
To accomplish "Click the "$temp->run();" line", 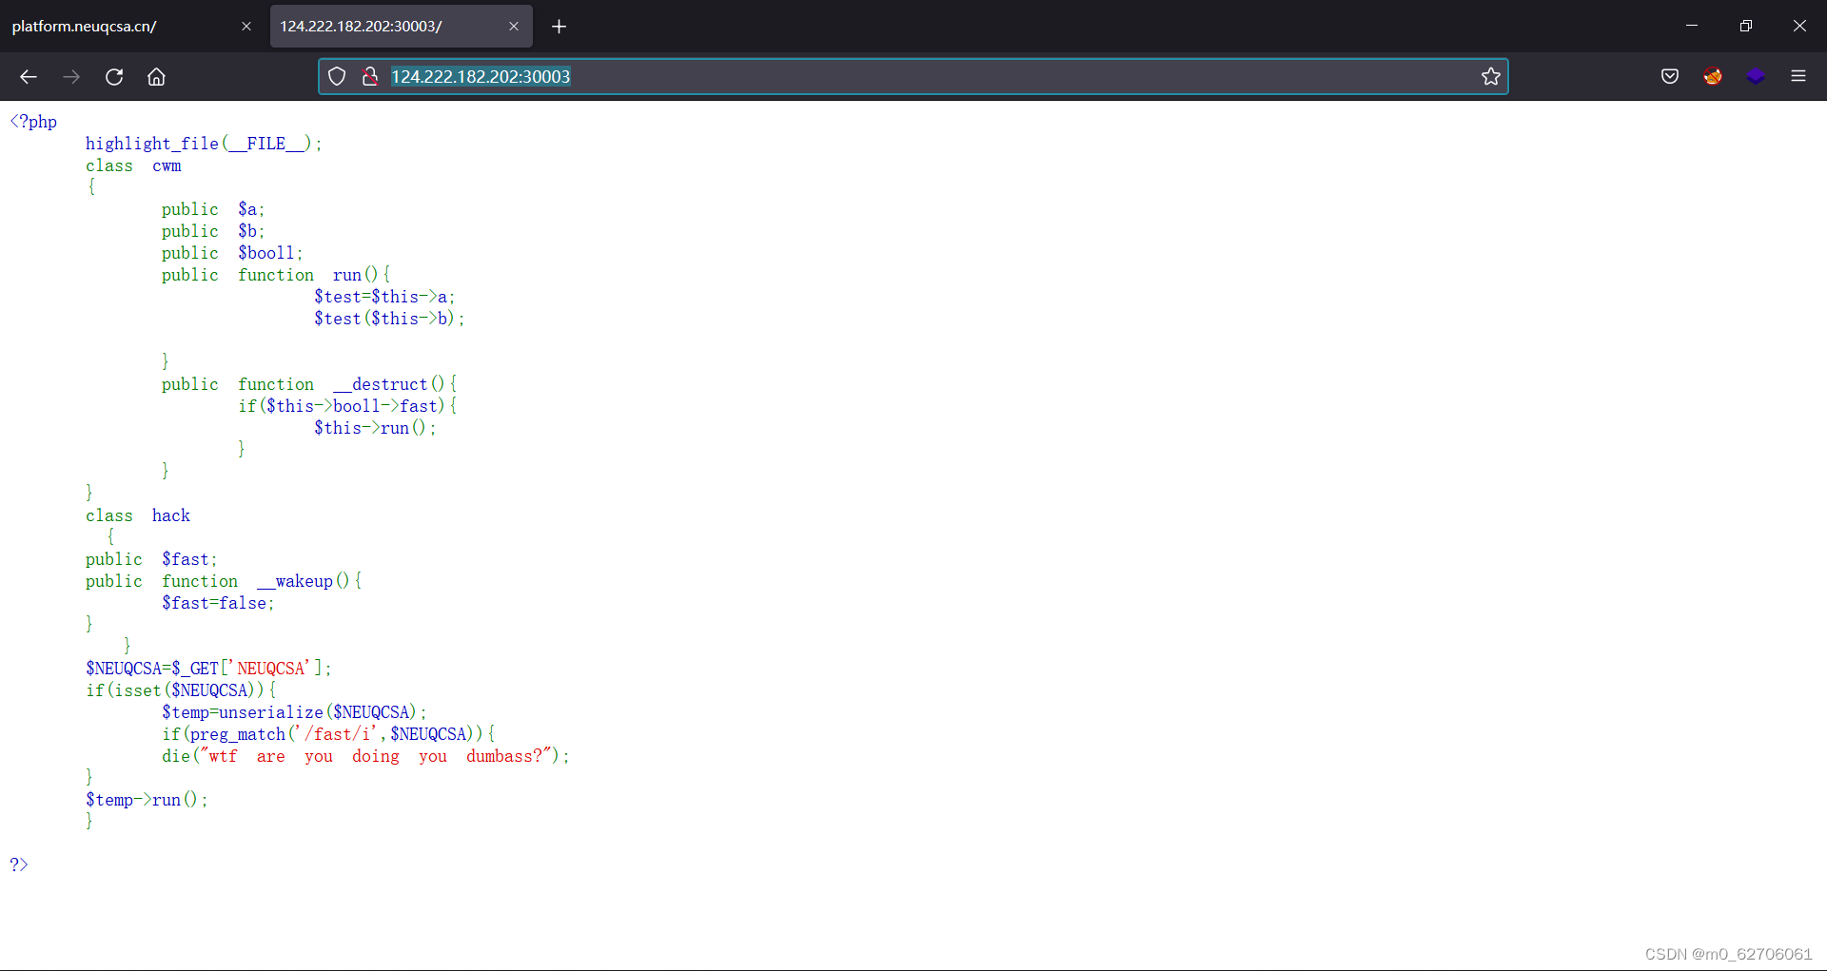I will 147,800.
